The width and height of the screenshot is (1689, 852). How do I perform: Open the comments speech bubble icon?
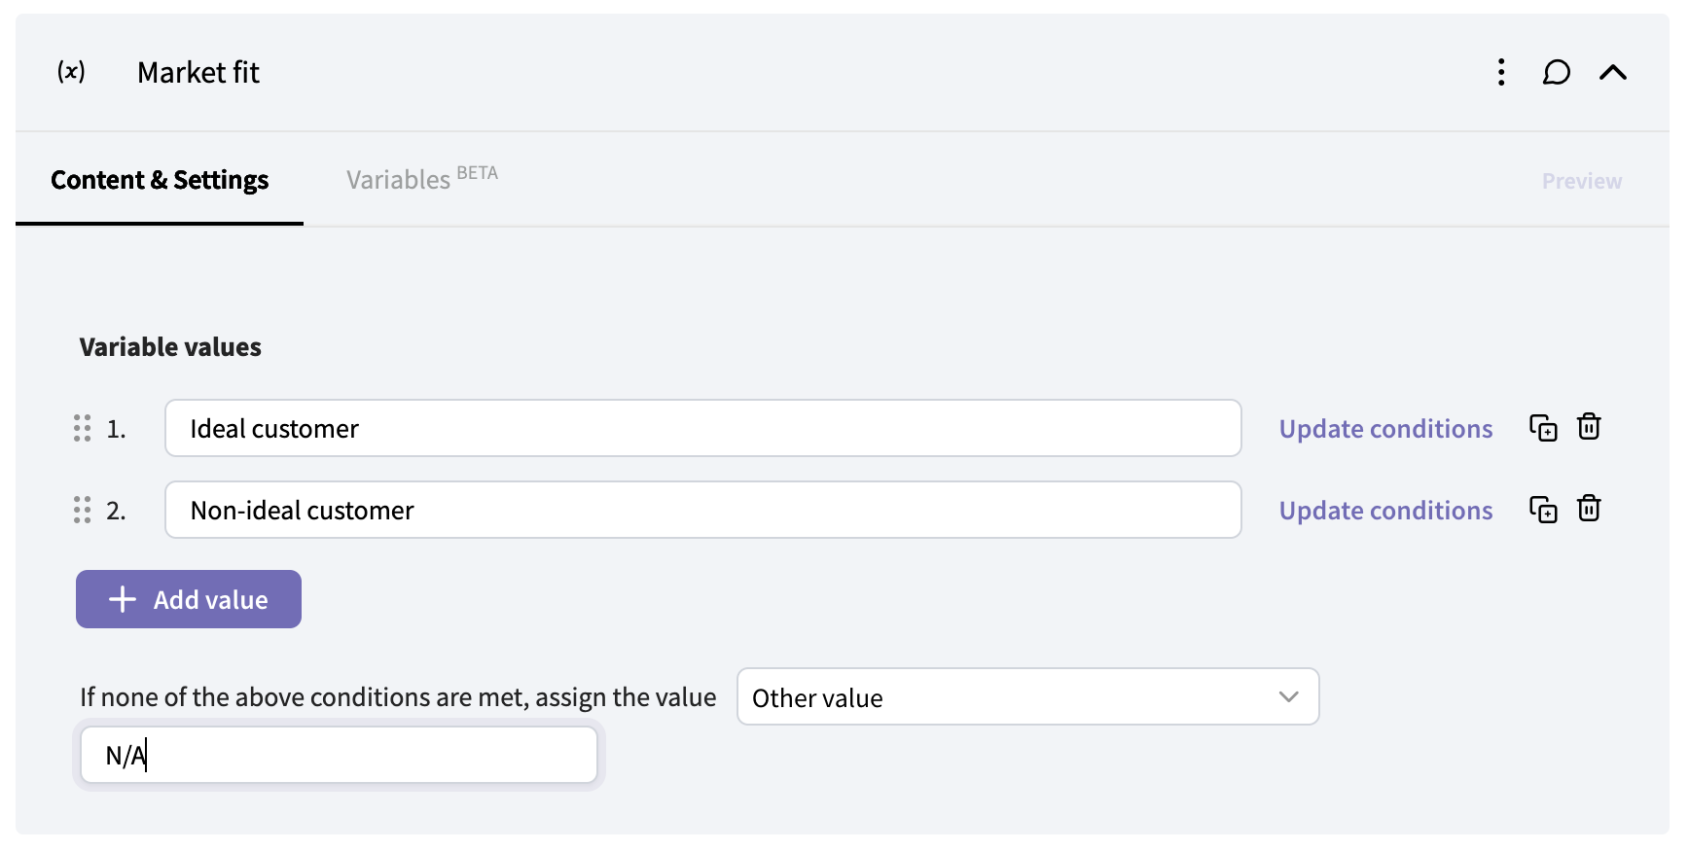pos(1556,72)
